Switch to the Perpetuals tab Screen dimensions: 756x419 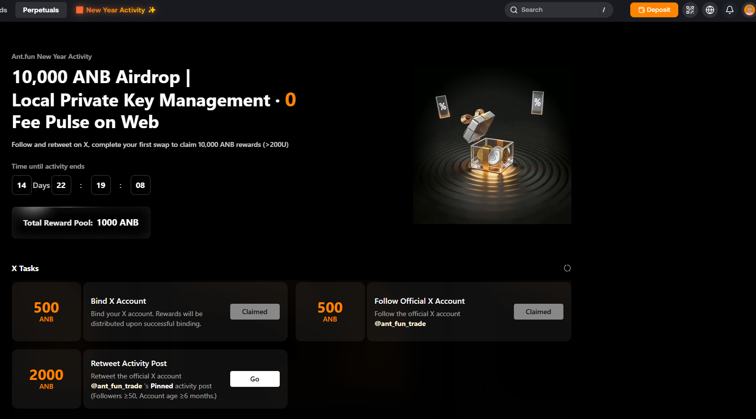tap(41, 10)
